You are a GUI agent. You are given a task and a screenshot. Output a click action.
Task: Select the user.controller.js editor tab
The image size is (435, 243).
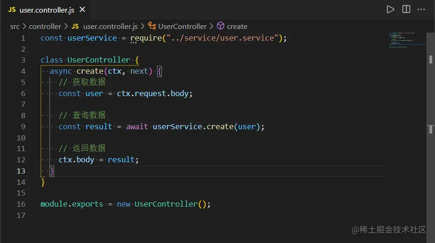pyautogui.click(x=46, y=10)
